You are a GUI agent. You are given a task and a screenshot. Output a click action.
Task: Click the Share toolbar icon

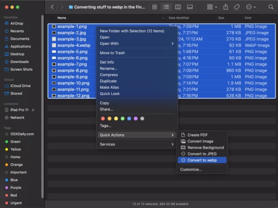pos(227,7)
